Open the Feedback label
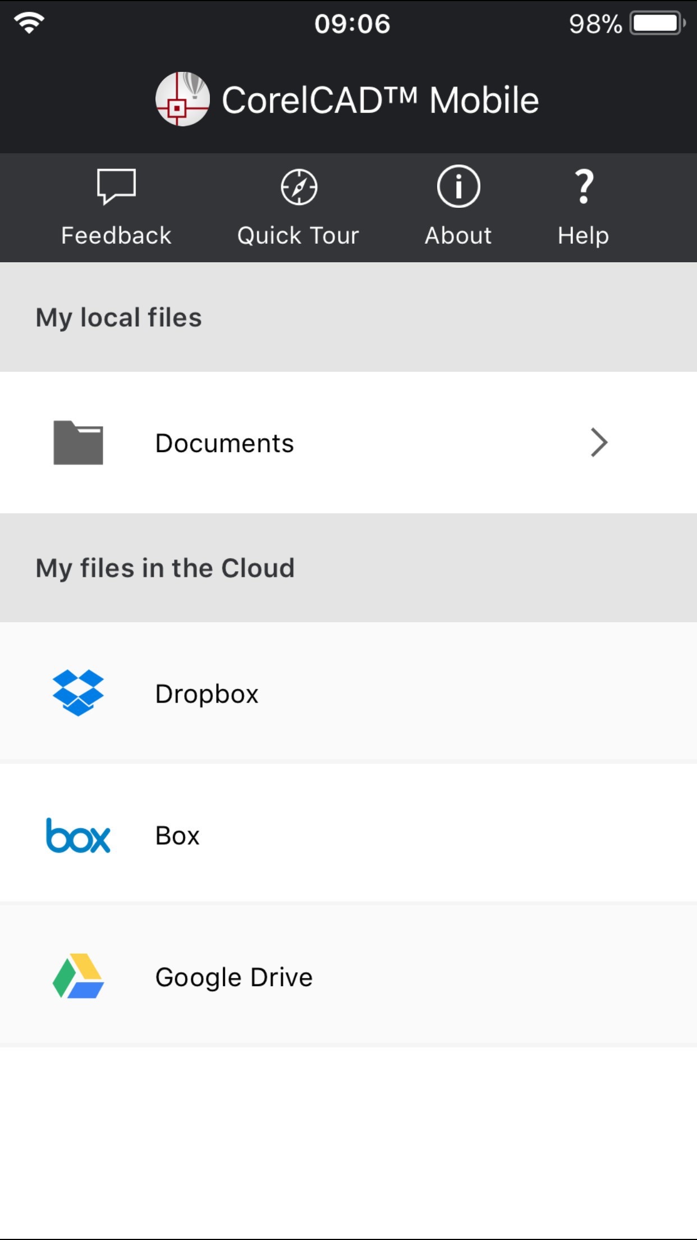The image size is (697, 1240). pyautogui.click(x=116, y=235)
